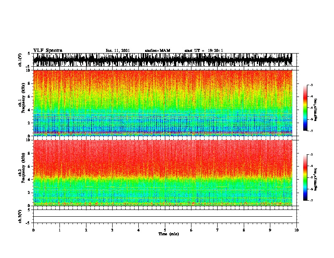
Task: Click the station=MAM label
Action: point(157,51)
